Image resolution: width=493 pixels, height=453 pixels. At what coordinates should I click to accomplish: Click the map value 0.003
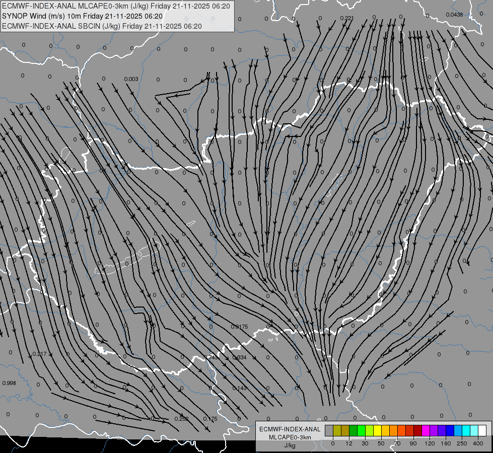(x=131, y=79)
